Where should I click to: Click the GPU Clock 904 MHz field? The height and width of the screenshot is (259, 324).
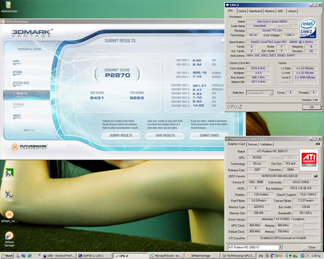255,225
